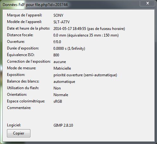Click the Commentaire label
The width and height of the screenshot is (157, 144).
tap(19, 108)
